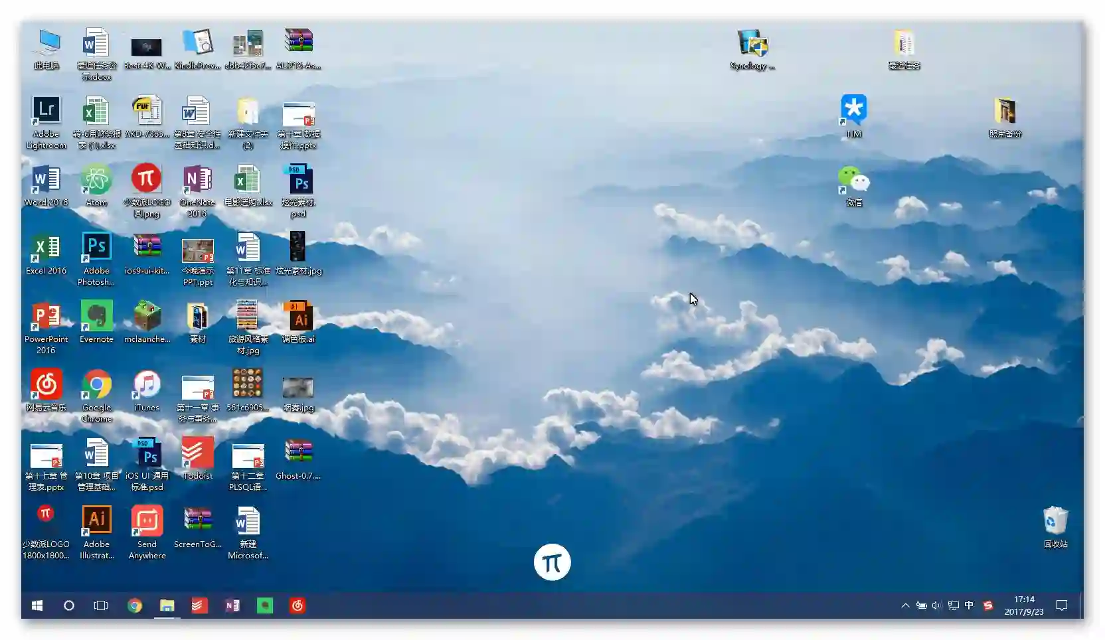Check the battery status tray icon
This screenshot has height=640, width=1105.
921,605
